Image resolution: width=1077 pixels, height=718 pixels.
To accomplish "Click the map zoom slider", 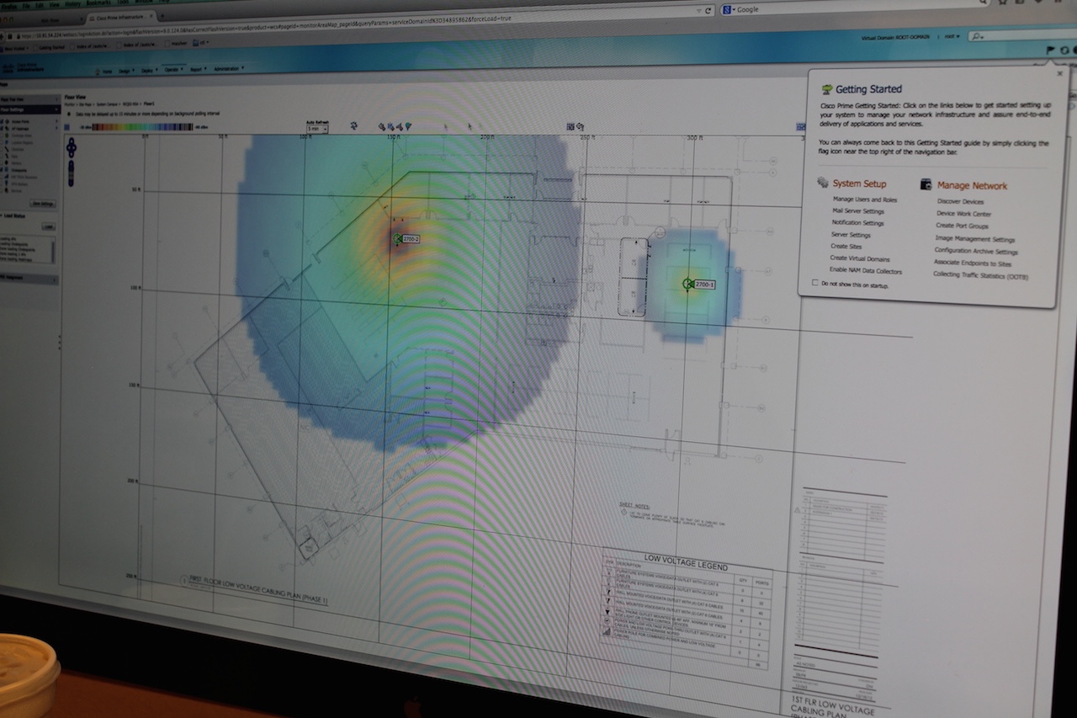I will coord(71,173).
